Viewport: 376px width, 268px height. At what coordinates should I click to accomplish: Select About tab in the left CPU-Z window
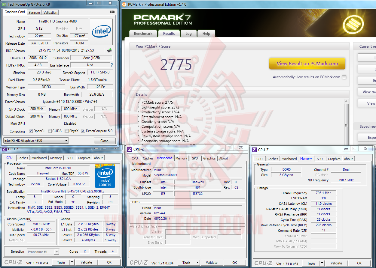click(98, 158)
